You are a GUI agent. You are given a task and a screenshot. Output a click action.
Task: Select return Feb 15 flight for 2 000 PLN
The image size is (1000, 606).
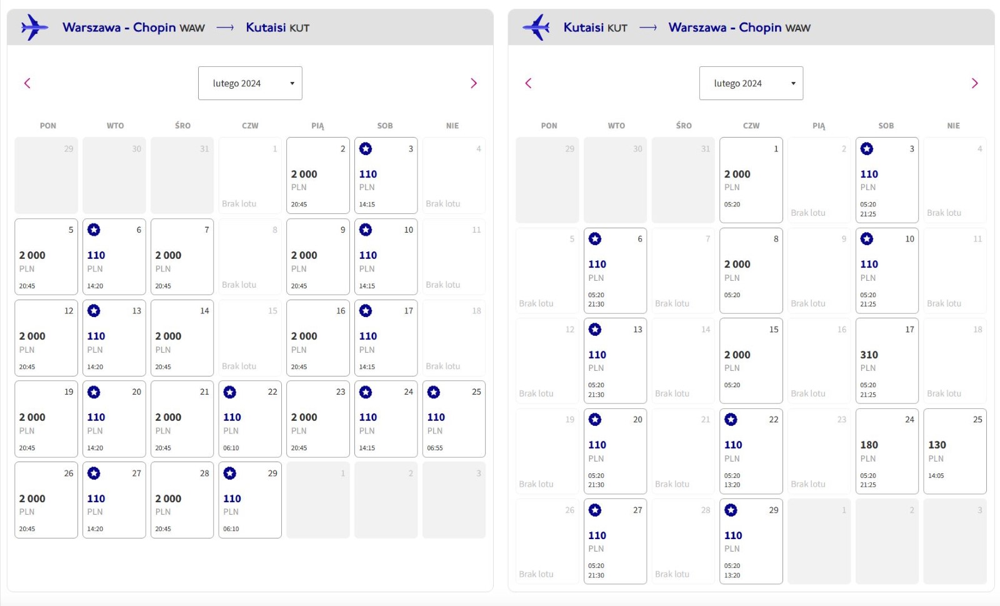(x=751, y=361)
